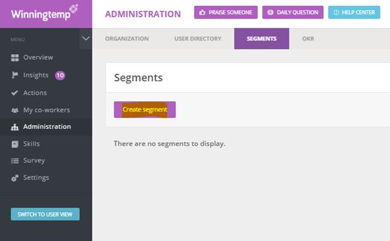Click the Insights flag icon
This screenshot has width=390, height=241.
point(15,75)
